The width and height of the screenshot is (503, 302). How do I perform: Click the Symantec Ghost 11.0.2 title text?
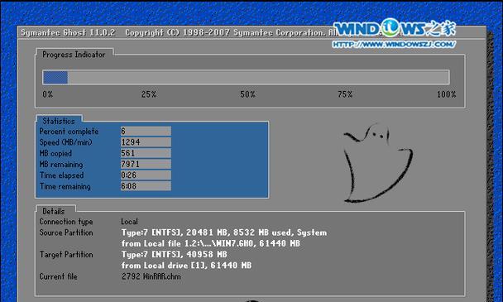[68, 33]
